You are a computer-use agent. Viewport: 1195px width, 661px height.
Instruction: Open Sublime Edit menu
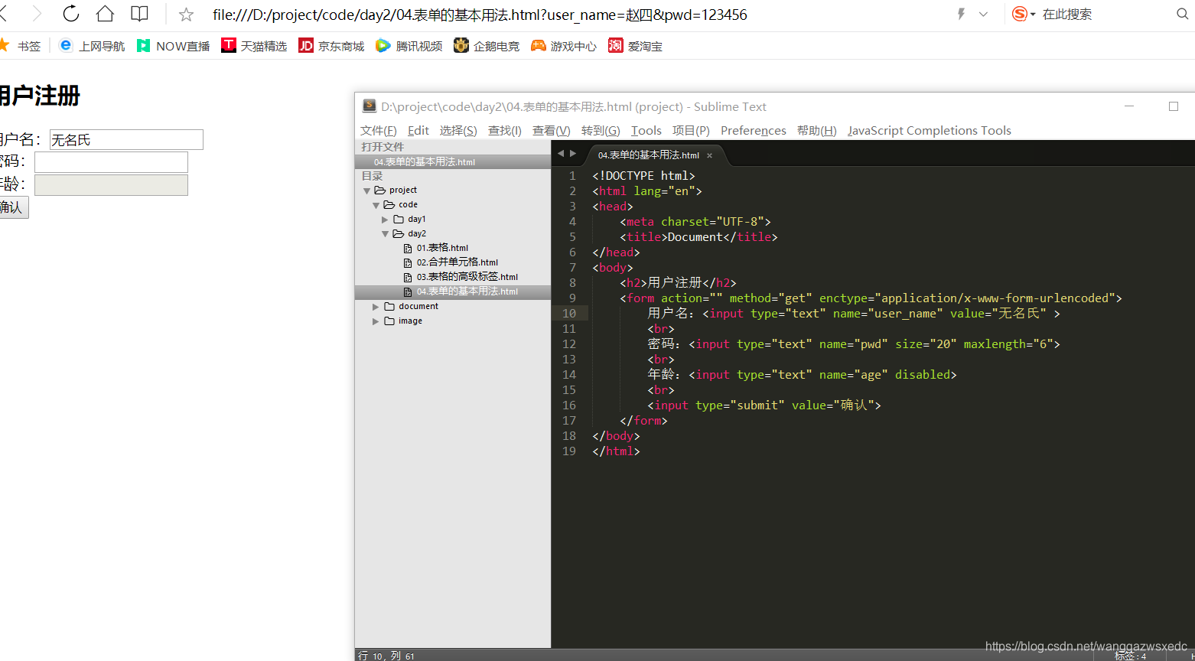(x=418, y=130)
